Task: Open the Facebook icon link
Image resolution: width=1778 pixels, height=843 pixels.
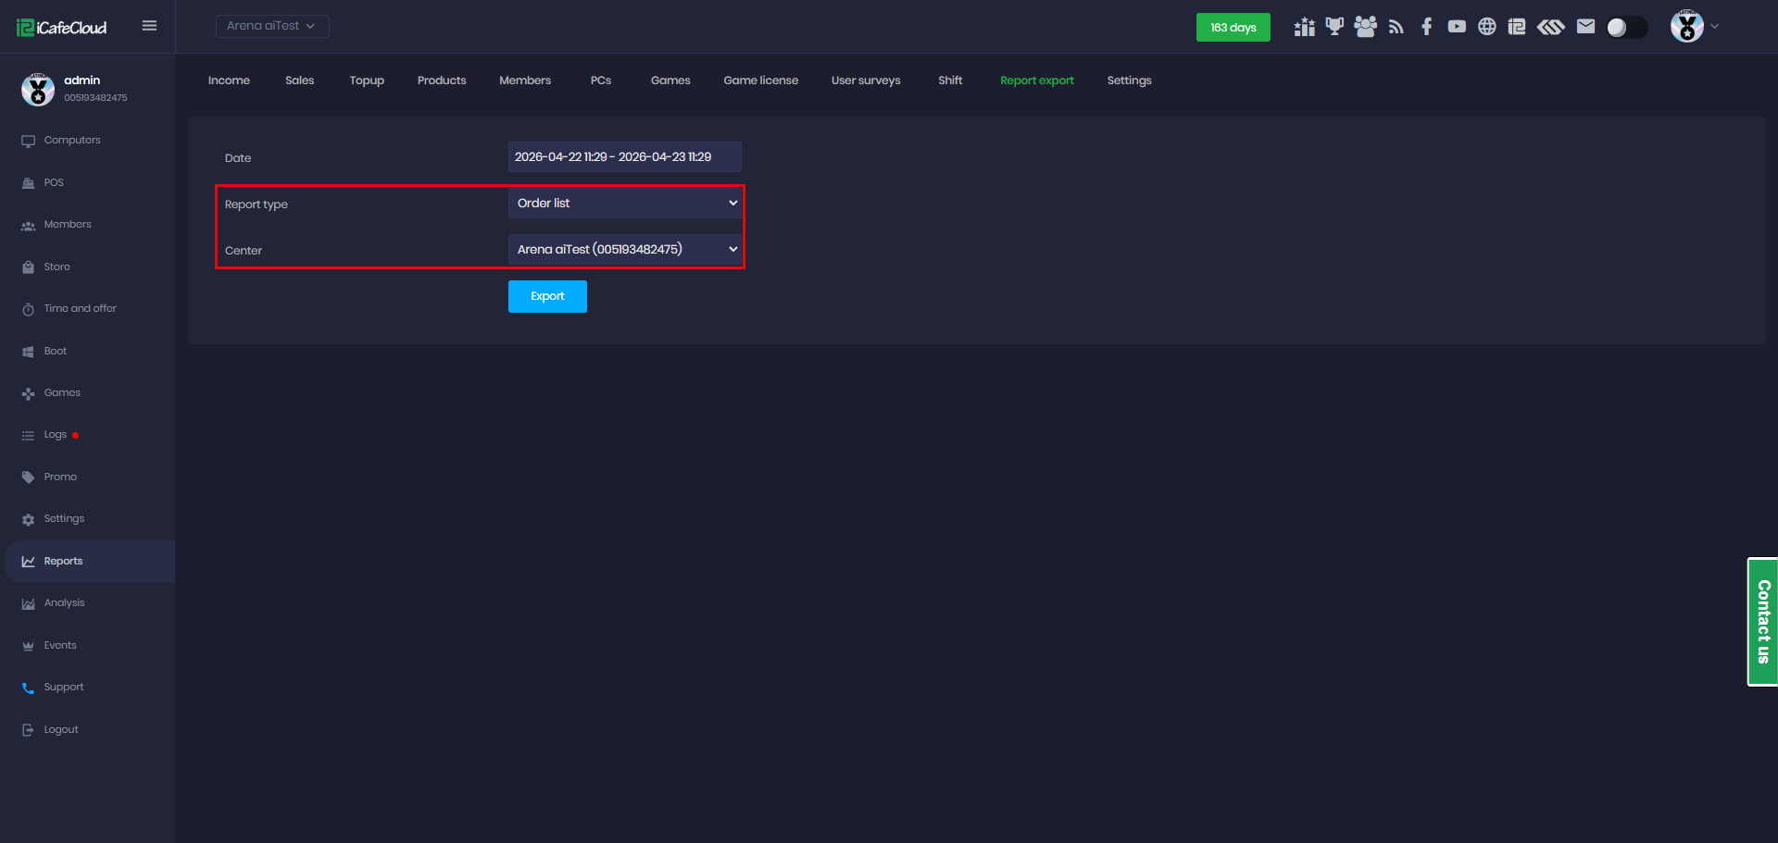Action: click(1427, 27)
